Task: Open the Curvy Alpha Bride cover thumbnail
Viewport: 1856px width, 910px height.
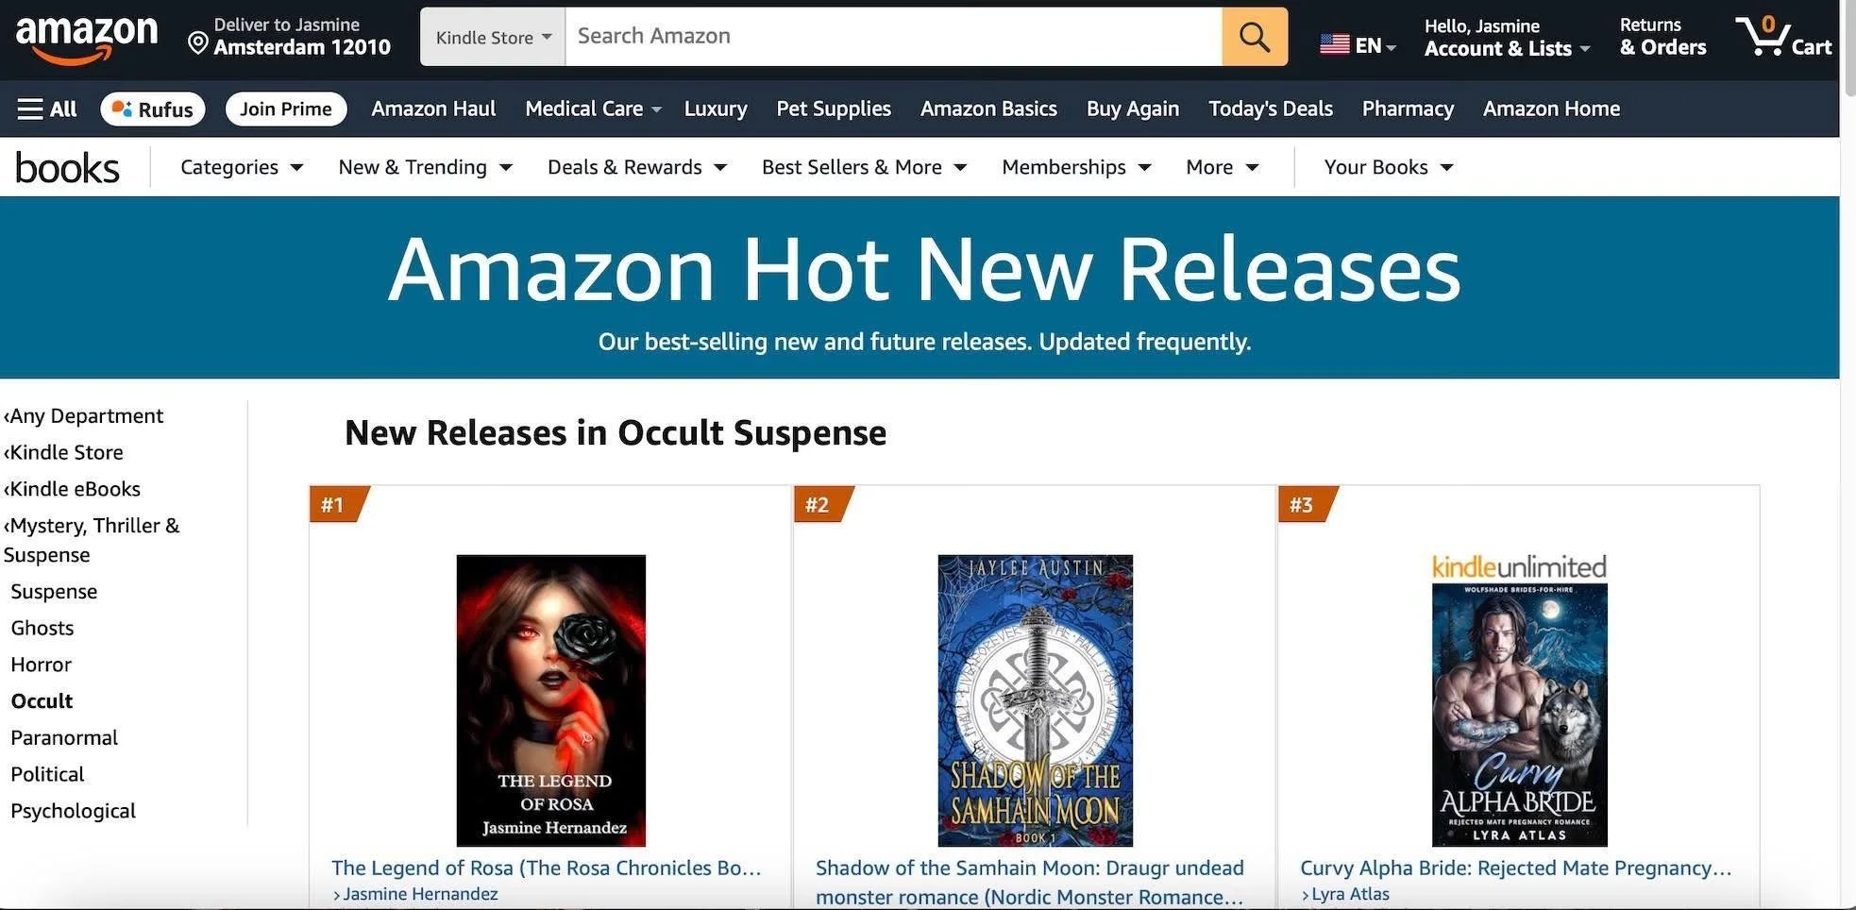Action: pos(1519,714)
